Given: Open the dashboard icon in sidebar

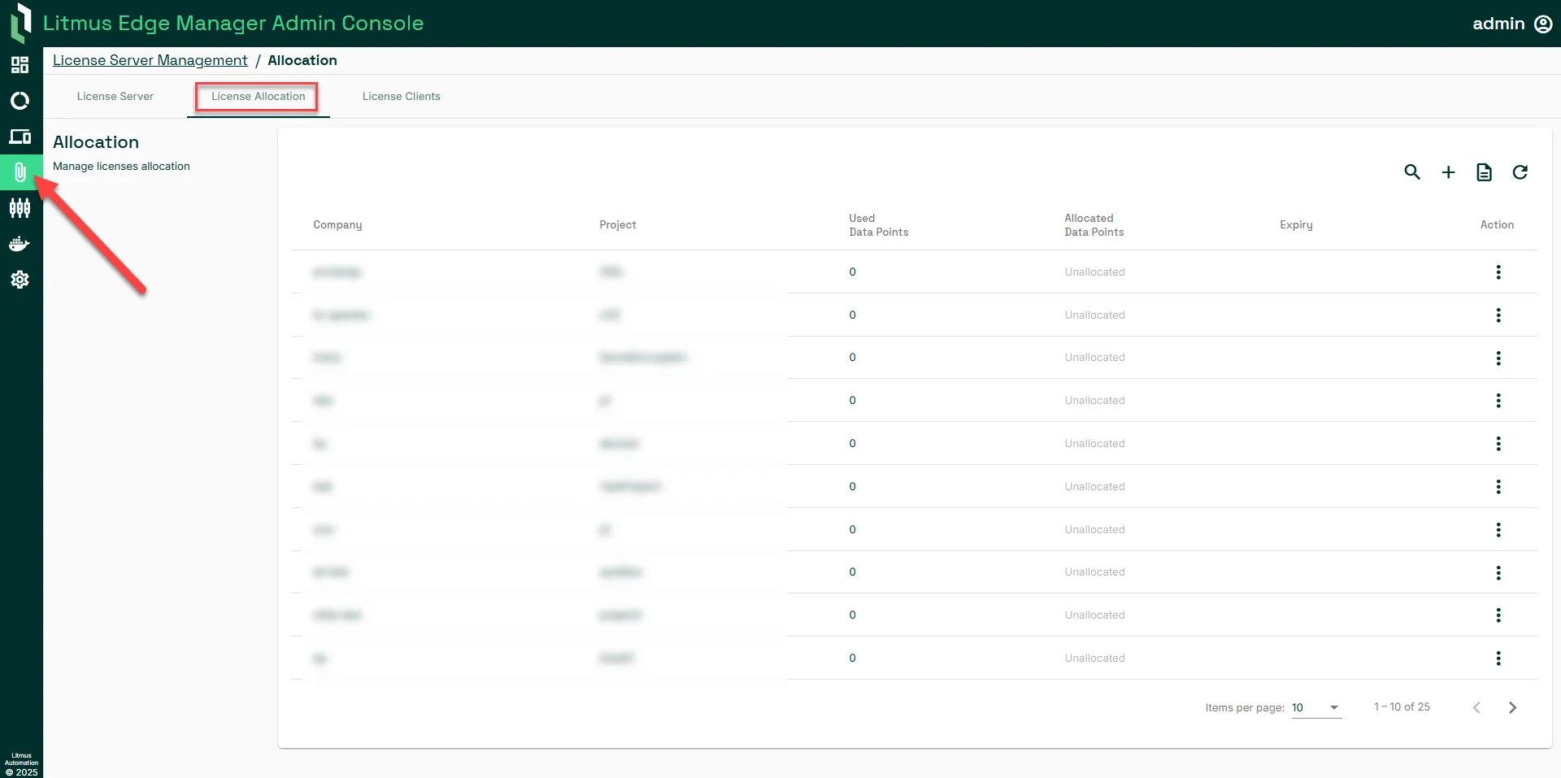Looking at the screenshot, I should pos(20,65).
